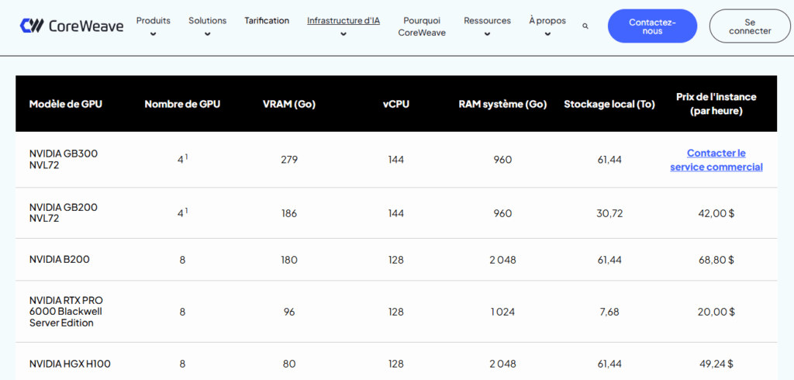Image resolution: width=794 pixels, height=380 pixels.
Task: Expand the Solutions dropdown arrow
Action: coord(207,33)
